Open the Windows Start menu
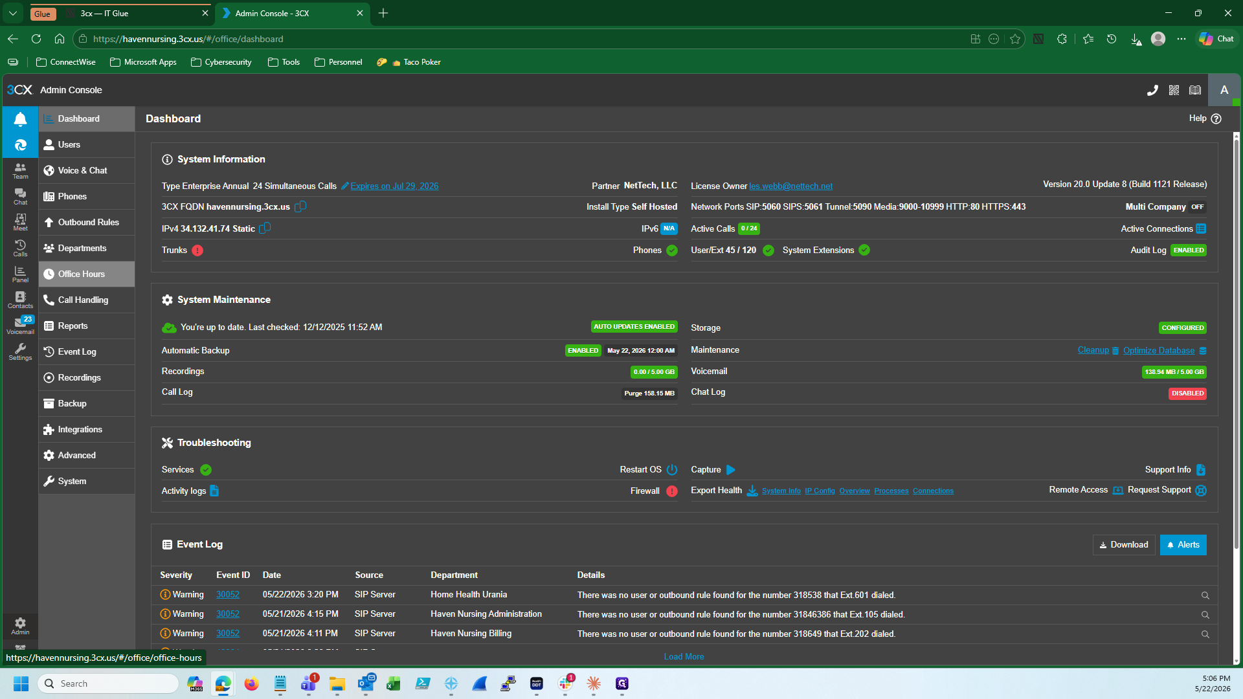Viewport: 1243px width, 699px height. (x=21, y=683)
